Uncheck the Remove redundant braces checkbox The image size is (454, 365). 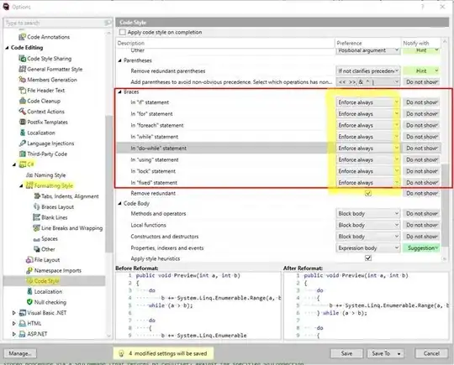[368, 193]
